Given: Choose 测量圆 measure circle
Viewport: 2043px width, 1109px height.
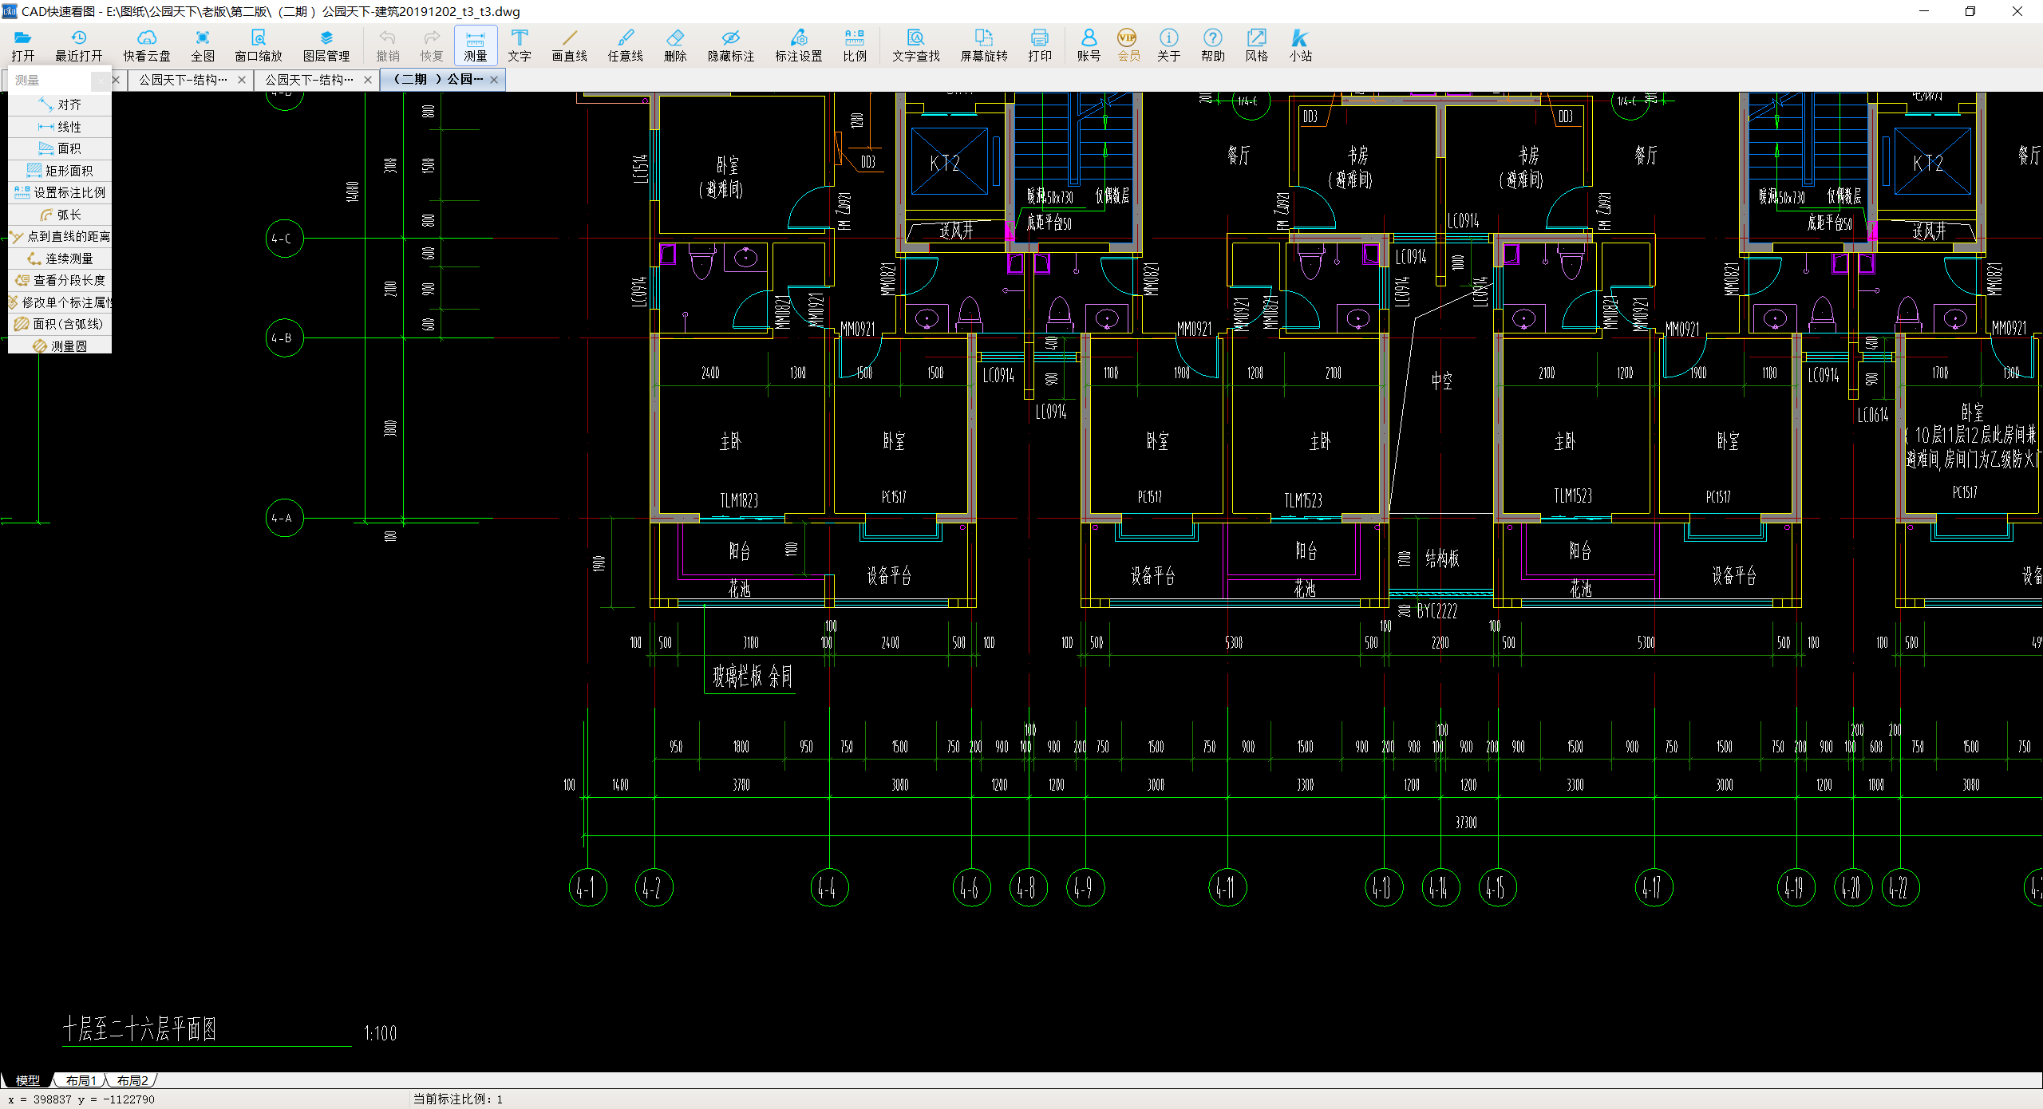Looking at the screenshot, I should pyautogui.click(x=60, y=346).
